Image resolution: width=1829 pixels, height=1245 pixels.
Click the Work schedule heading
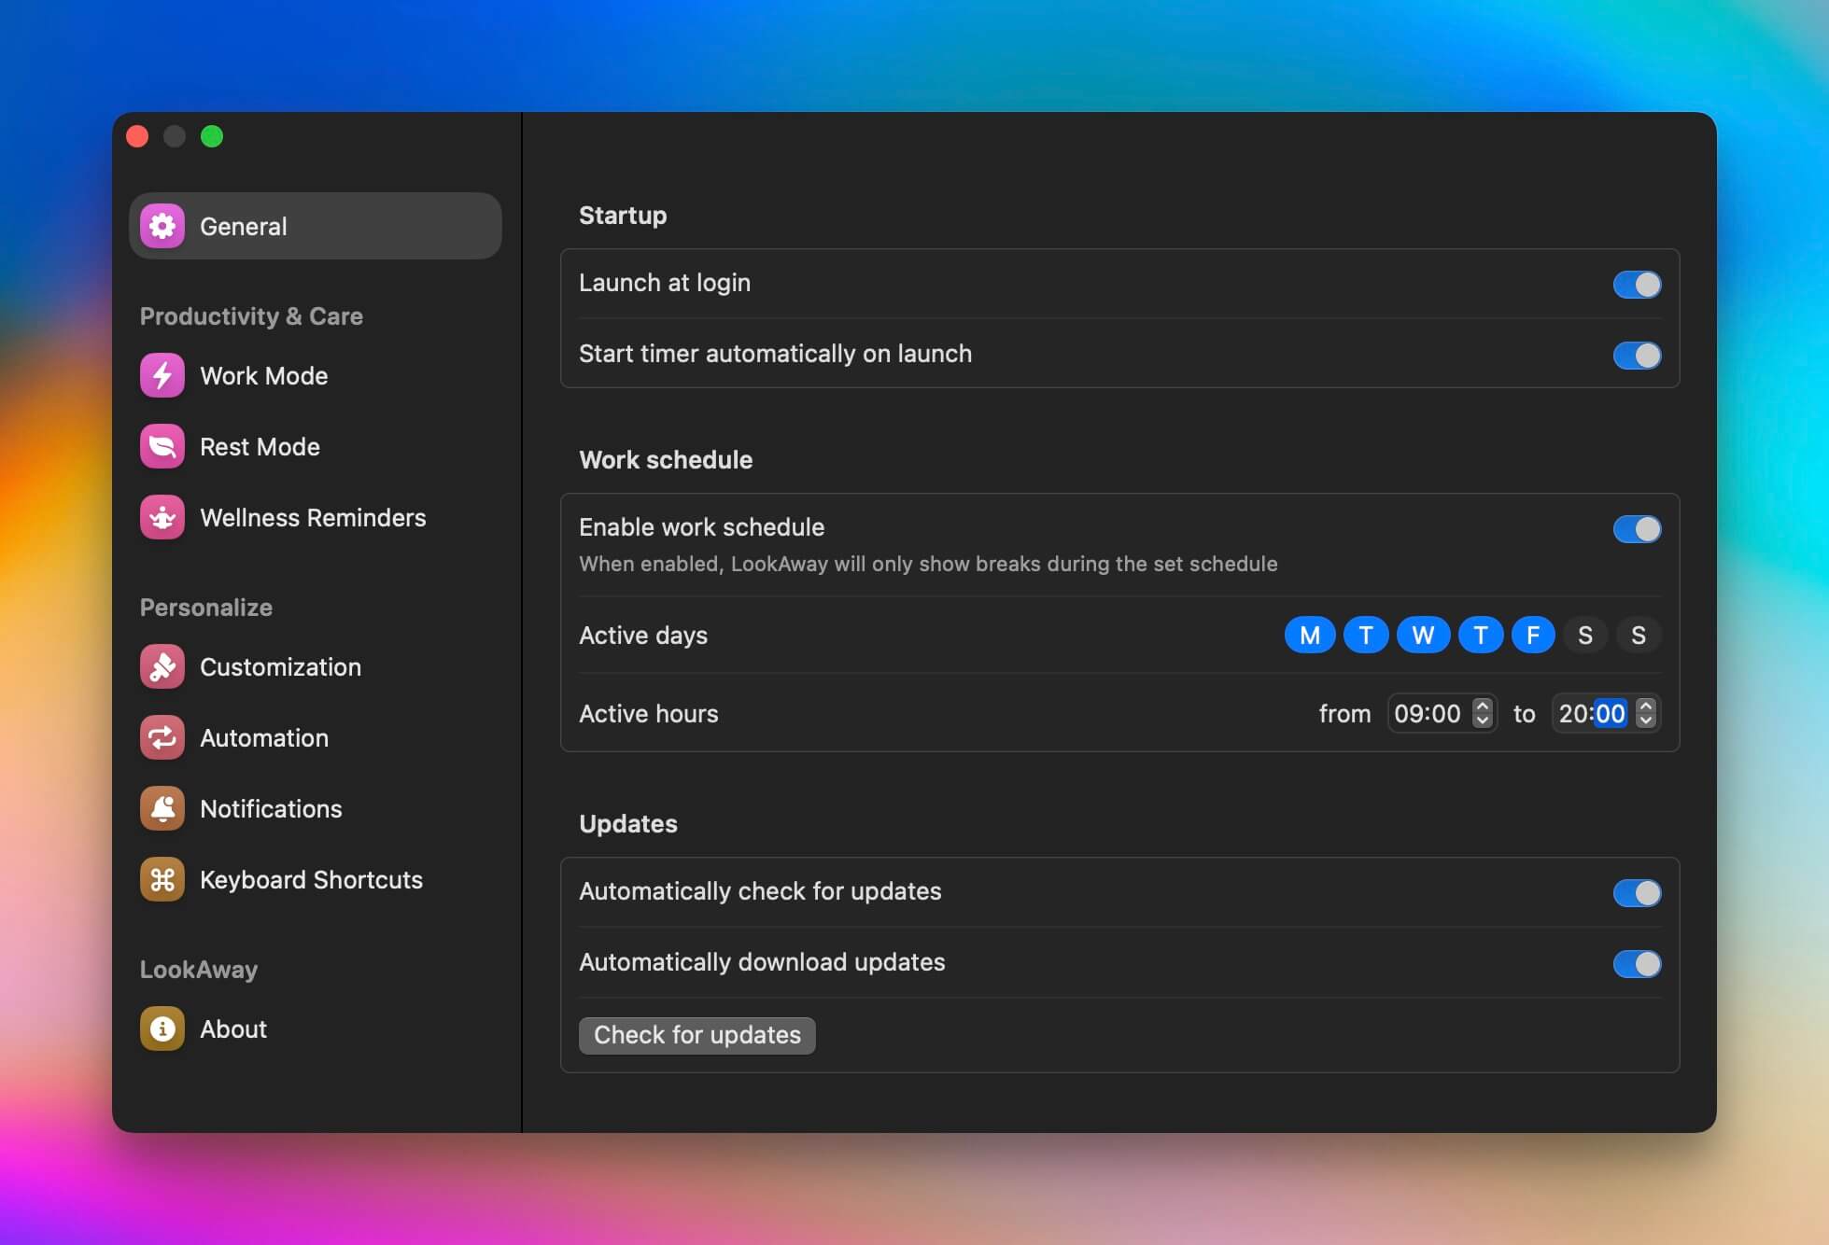click(x=666, y=459)
